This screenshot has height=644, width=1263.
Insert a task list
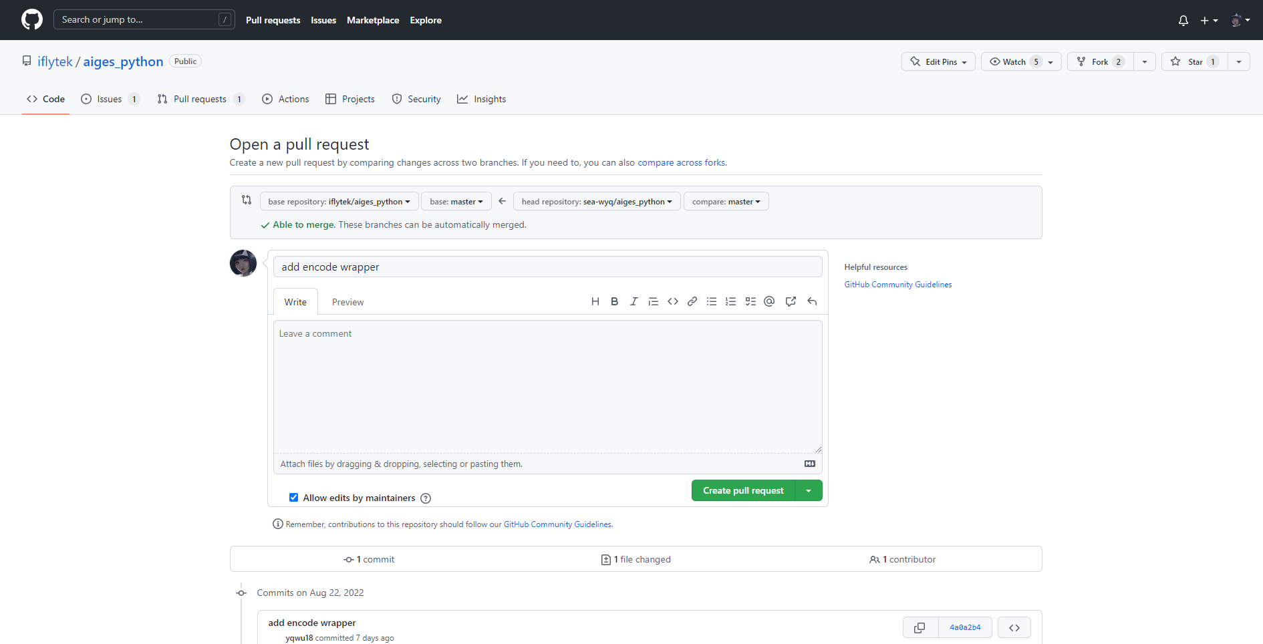(750, 301)
